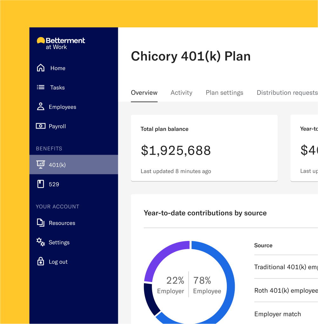View the Distribution requests tab
This screenshot has width=318, height=324.
tap(287, 93)
